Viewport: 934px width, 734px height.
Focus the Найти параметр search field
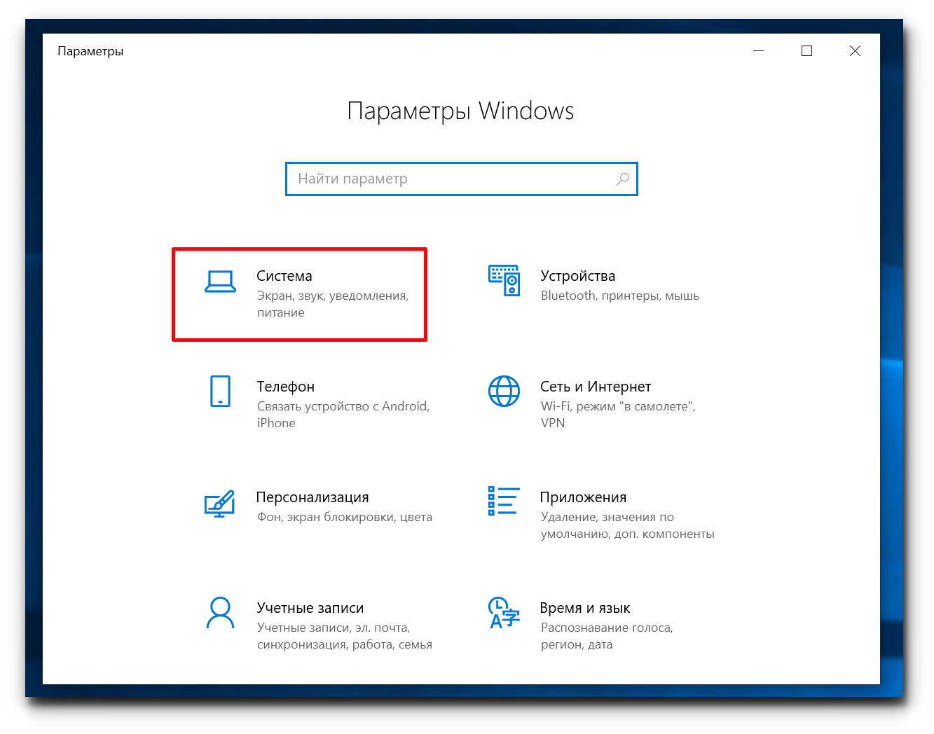coord(462,179)
